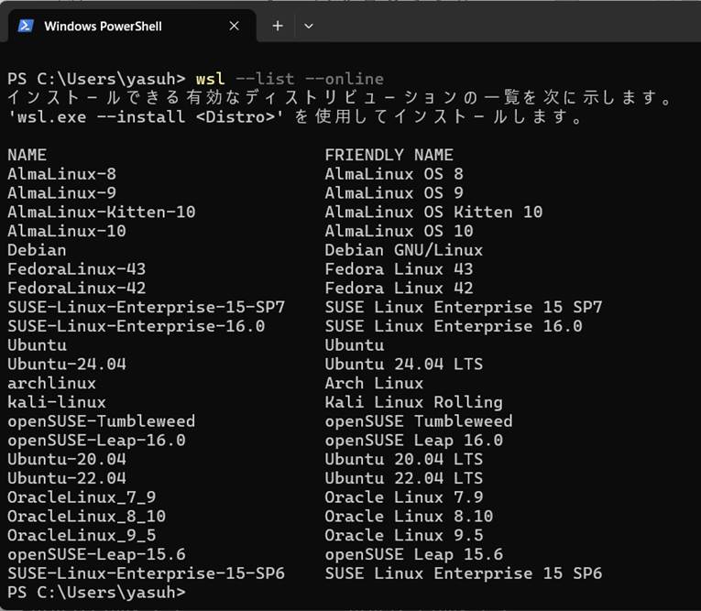This screenshot has width=701, height=611.
Task: Click the kali-linux entry in NAME column
Action: click(56, 402)
